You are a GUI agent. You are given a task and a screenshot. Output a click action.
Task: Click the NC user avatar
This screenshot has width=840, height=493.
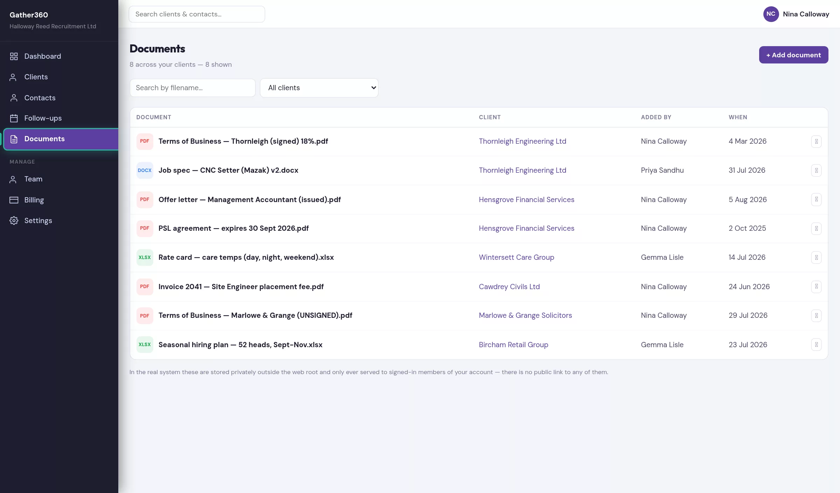[771, 14]
